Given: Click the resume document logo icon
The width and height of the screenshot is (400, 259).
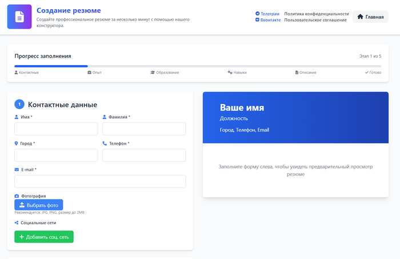Looking at the screenshot, I should (x=19, y=17).
